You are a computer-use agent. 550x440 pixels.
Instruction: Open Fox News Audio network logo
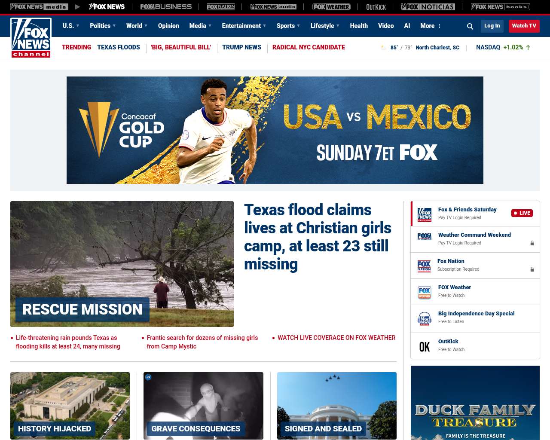[x=274, y=7]
